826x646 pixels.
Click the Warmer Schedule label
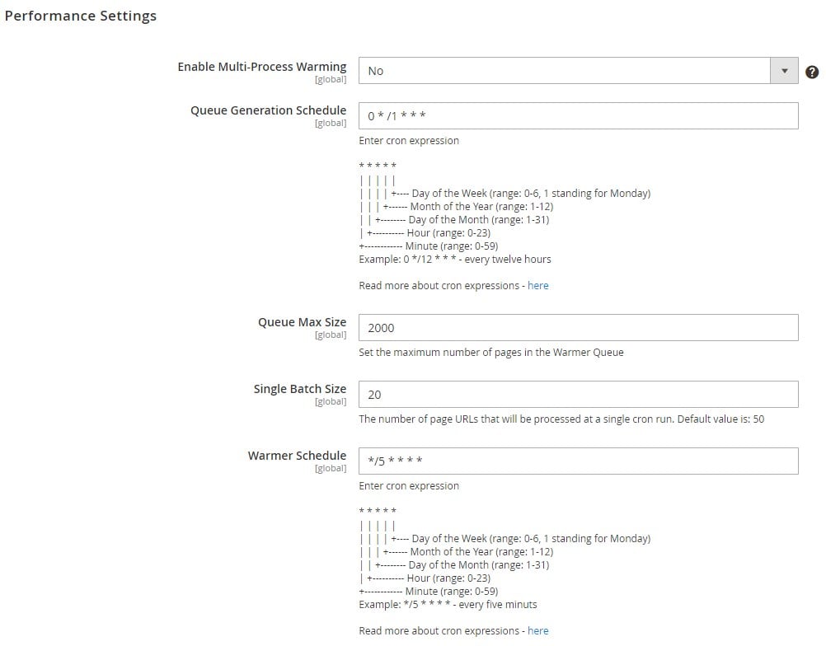coord(297,456)
